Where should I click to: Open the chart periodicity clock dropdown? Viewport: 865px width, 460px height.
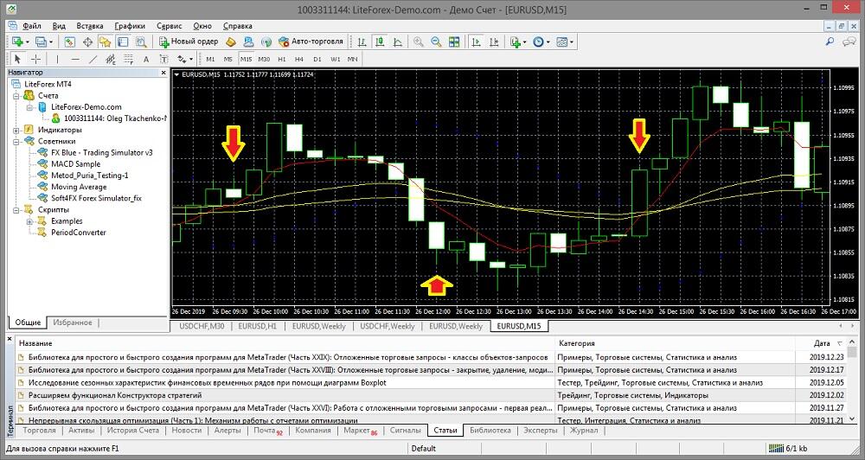point(541,42)
